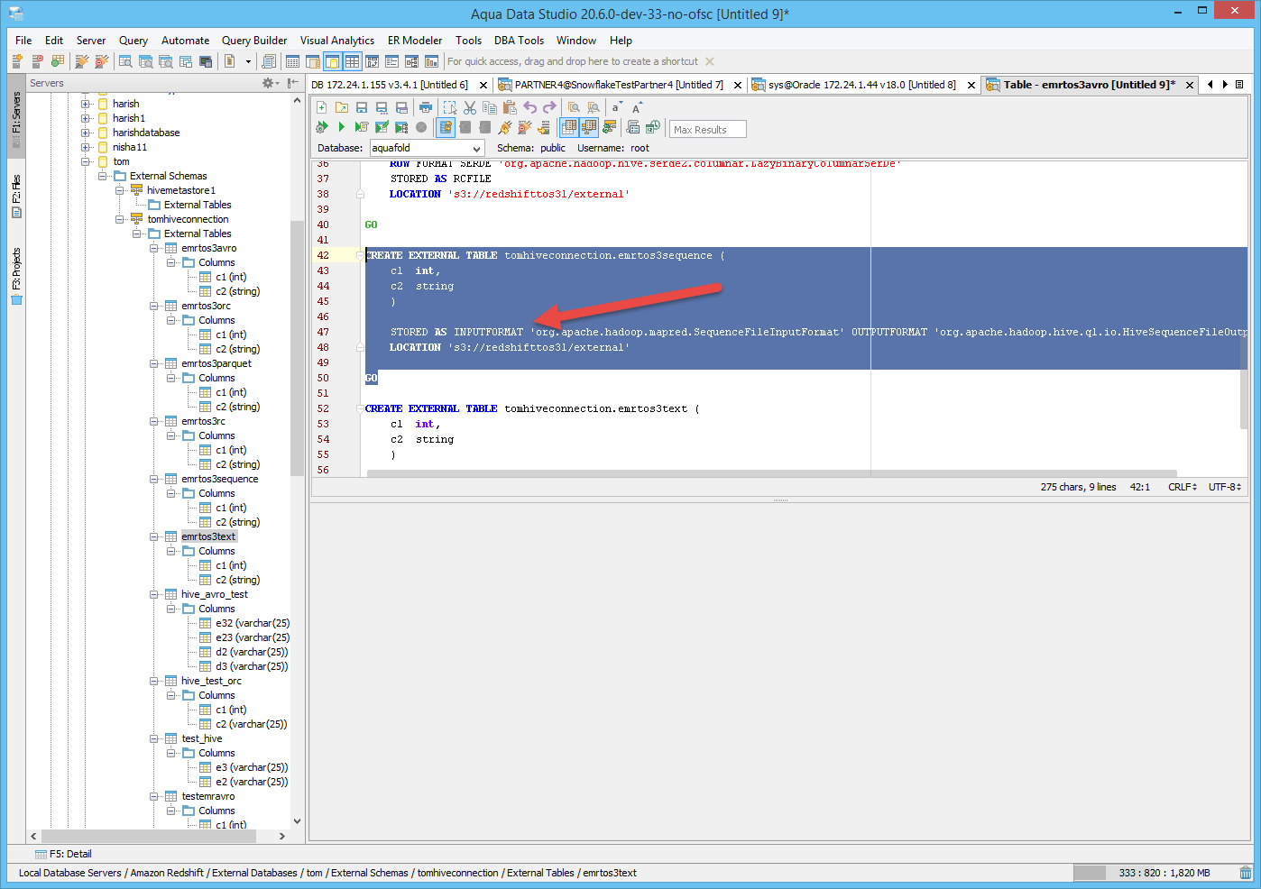This screenshot has height=889, width=1261.
Task: Dismiss the quick access shortcut hint
Action: [x=710, y=61]
